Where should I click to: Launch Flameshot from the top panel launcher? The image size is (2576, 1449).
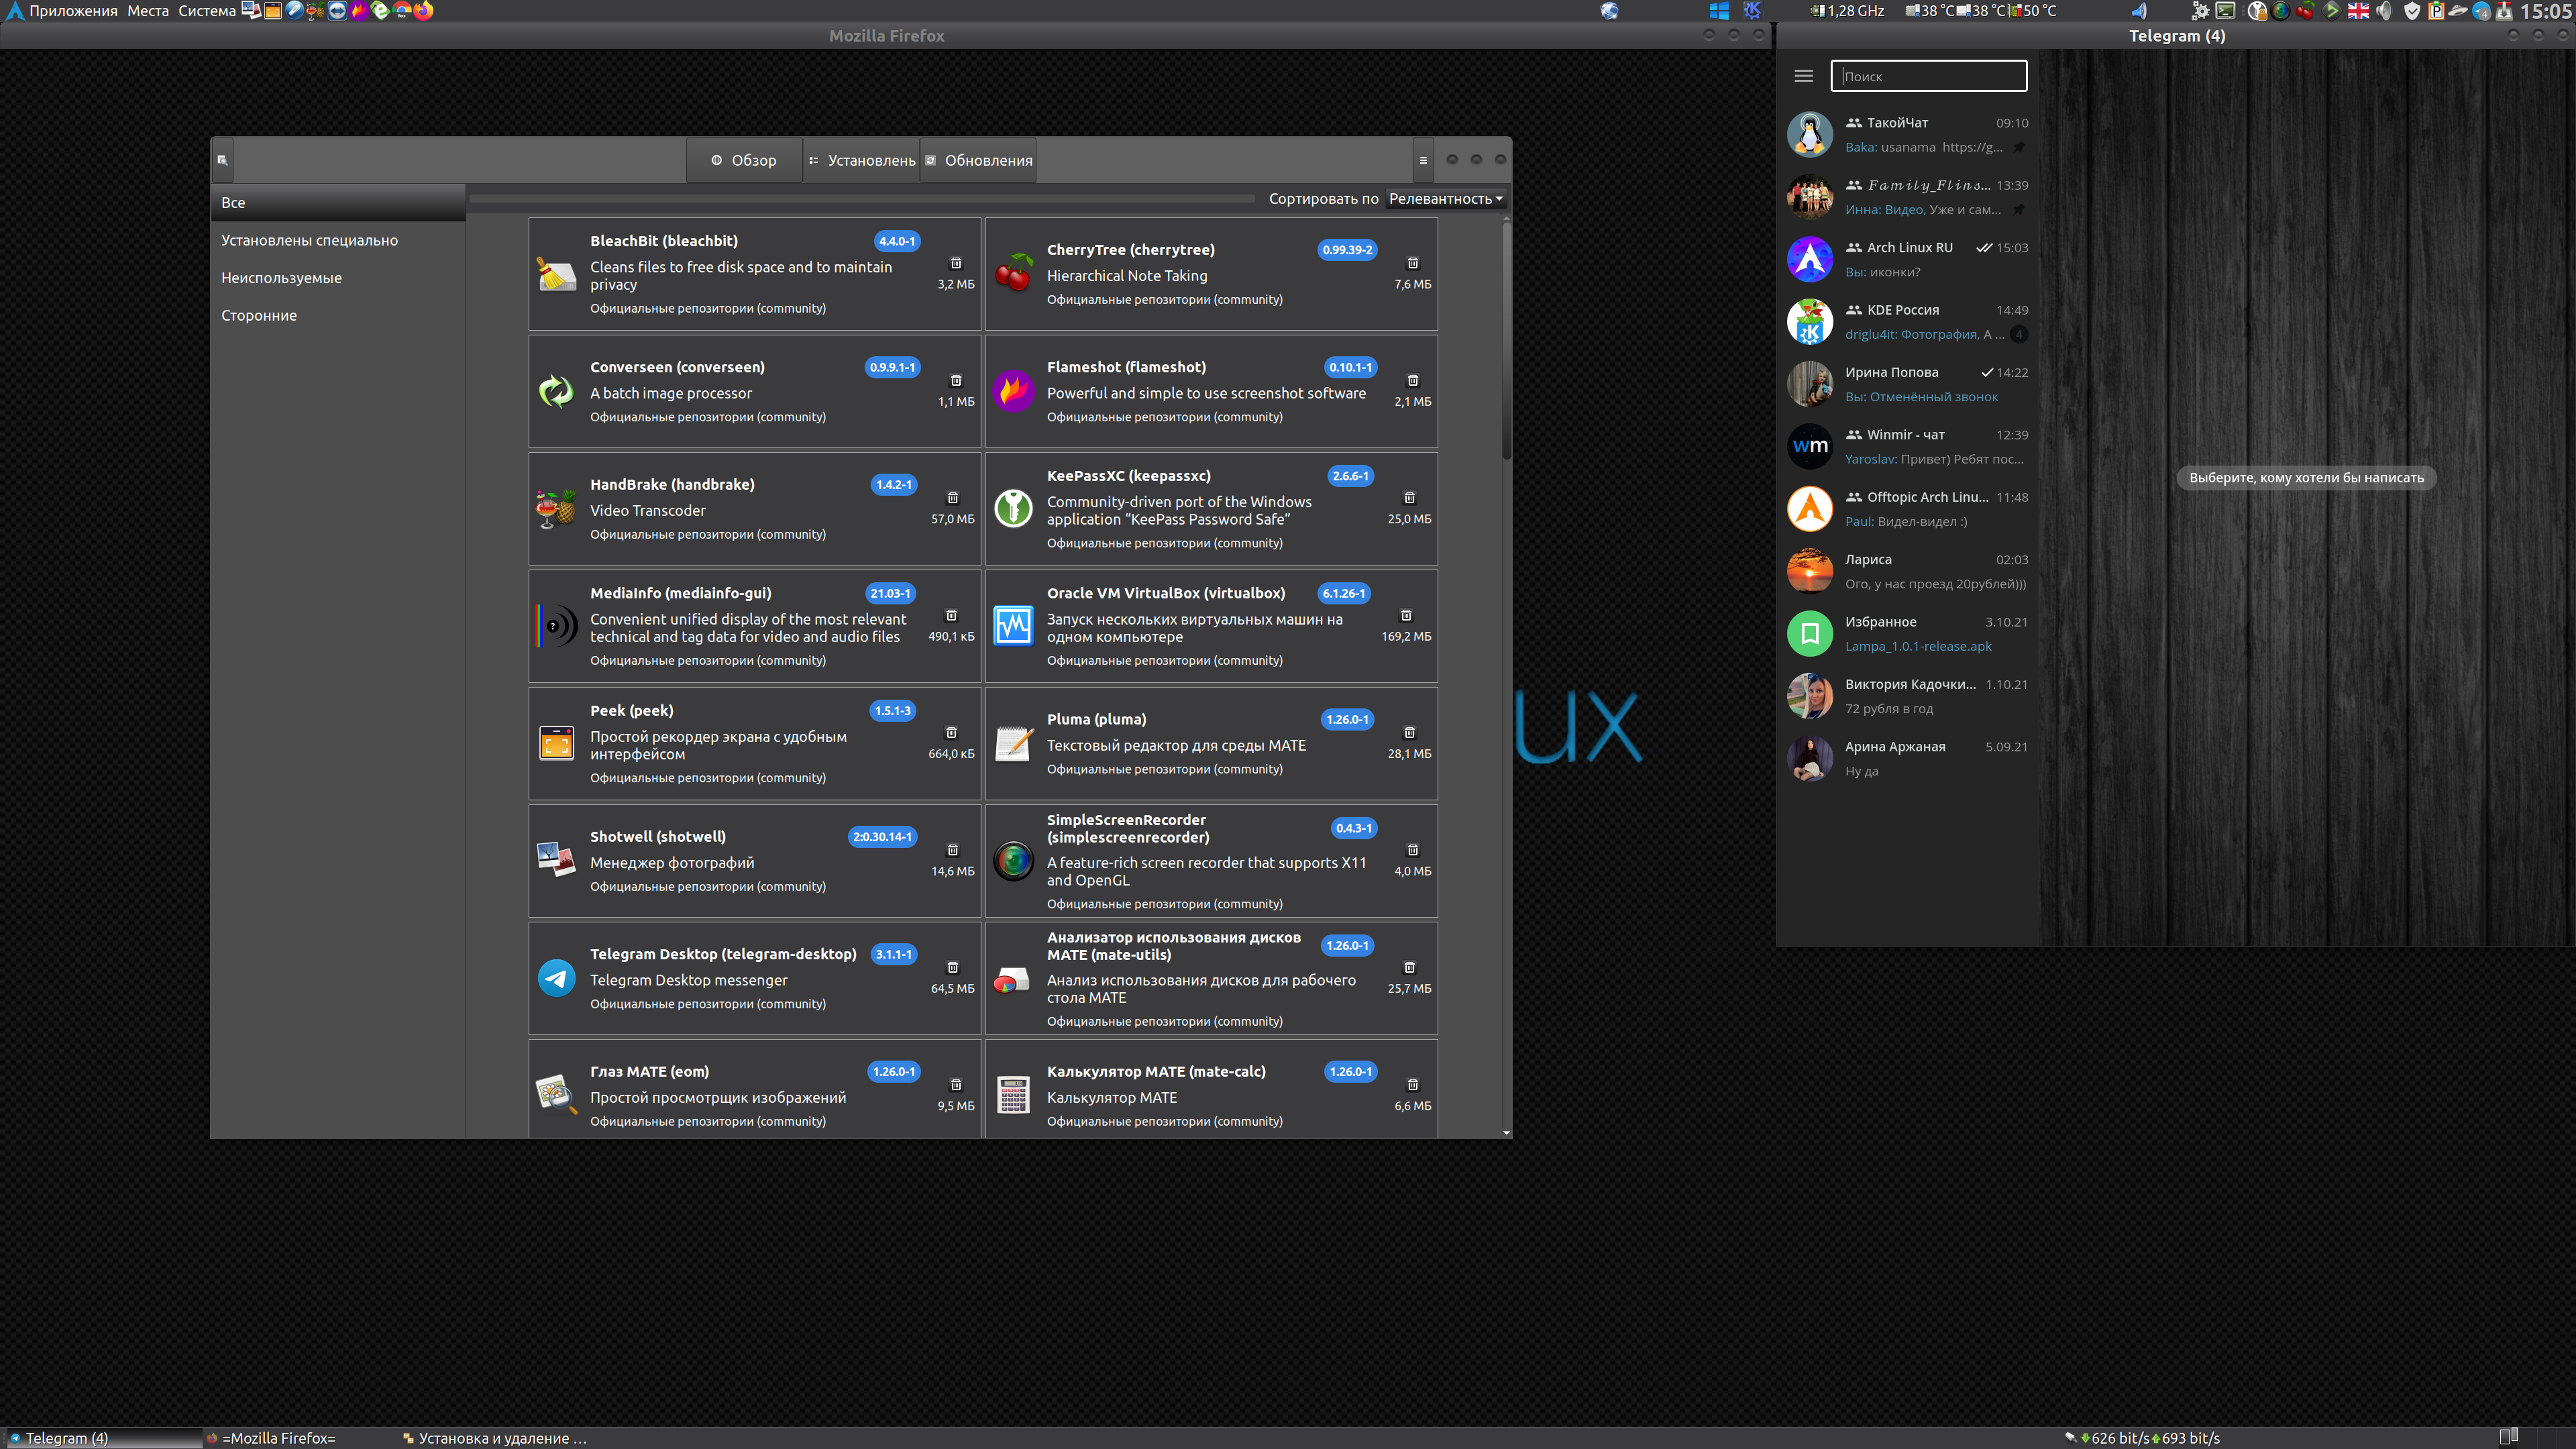359,11
